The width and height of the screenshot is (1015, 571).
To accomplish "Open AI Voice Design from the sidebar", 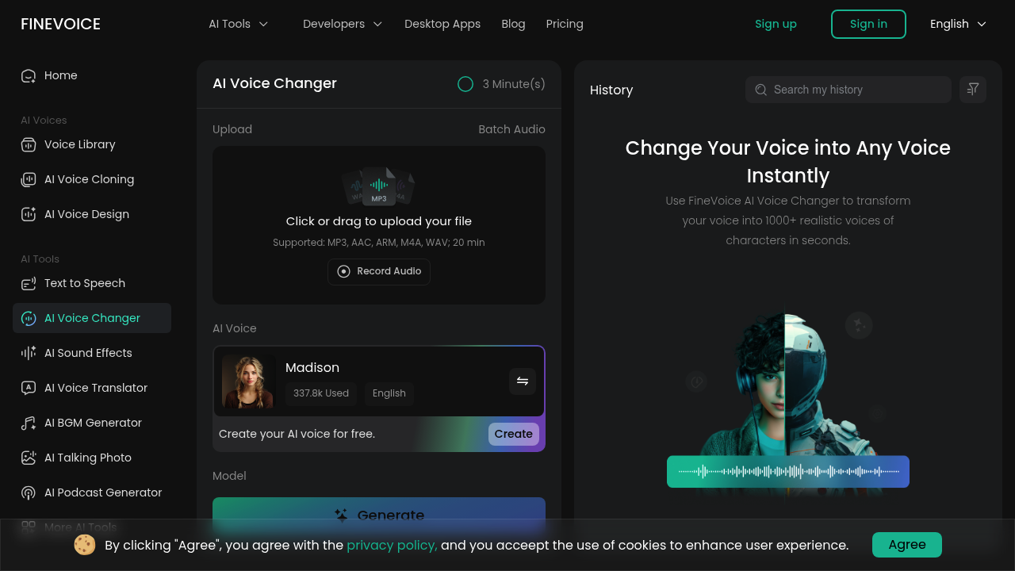I will click(28, 214).
